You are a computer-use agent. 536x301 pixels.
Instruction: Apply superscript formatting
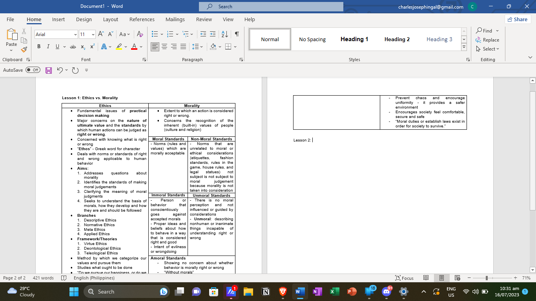(x=92, y=47)
